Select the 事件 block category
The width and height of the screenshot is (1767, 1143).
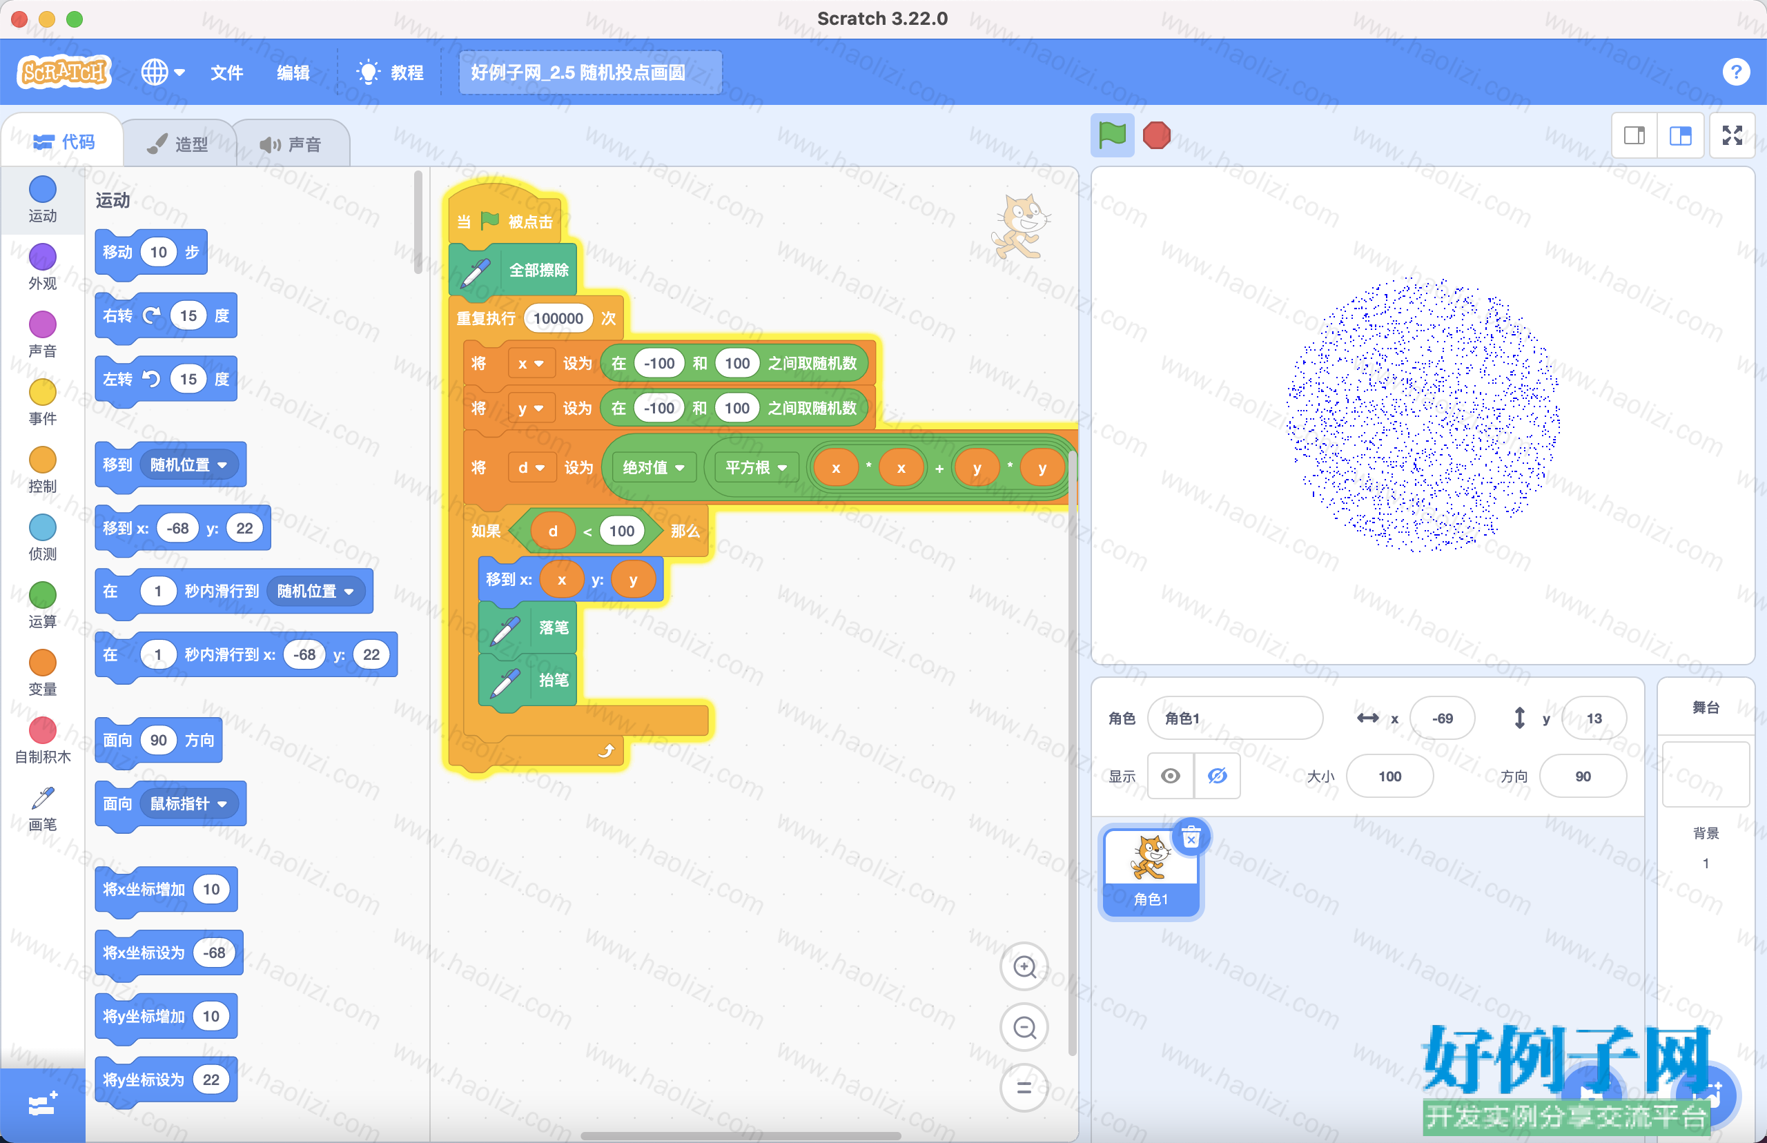point(42,402)
